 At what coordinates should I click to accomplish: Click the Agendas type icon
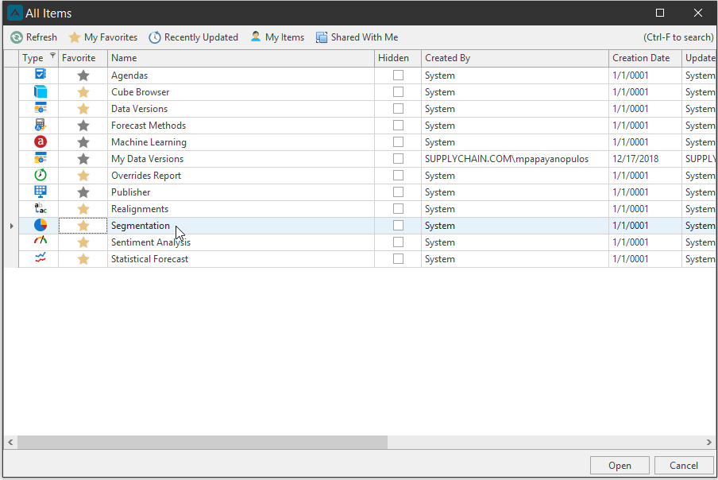41,74
